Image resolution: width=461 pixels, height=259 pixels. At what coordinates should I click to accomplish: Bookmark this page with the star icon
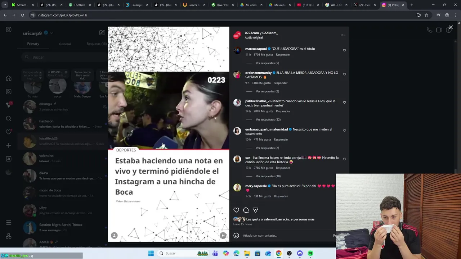tap(426, 15)
